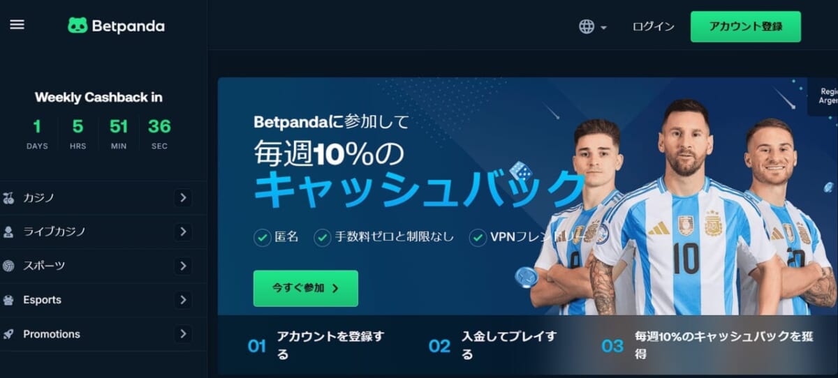The height and width of the screenshot is (378, 838).
Task: Click the controller icon beside Esports
Action: click(8, 300)
